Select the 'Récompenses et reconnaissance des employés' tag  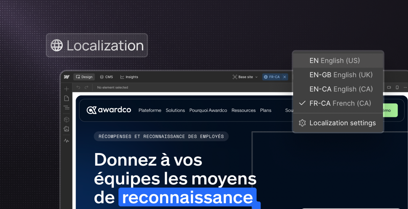pyautogui.click(x=161, y=136)
